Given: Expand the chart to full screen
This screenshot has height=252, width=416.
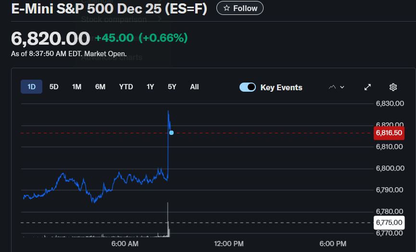Looking at the screenshot, I should [x=367, y=87].
